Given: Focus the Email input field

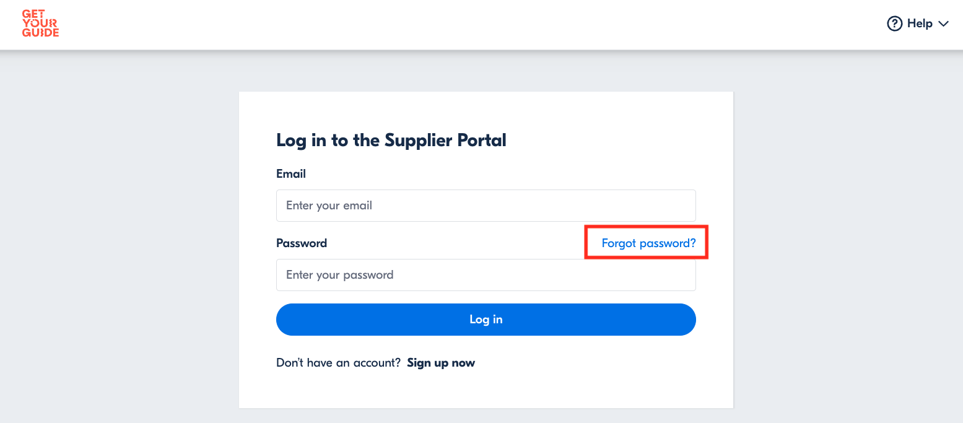Looking at the screenshot, I should coord(486,206).
